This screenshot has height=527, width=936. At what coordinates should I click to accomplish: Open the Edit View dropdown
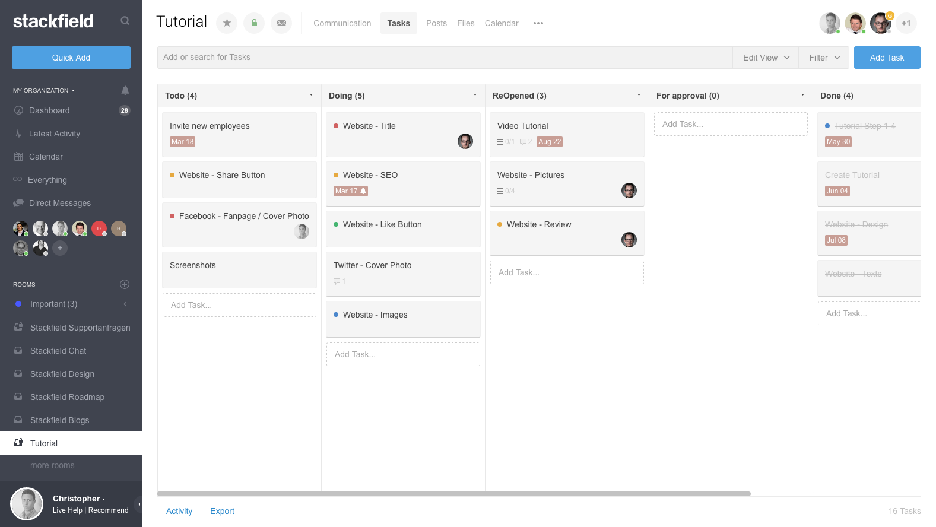(x=766, y=58)
